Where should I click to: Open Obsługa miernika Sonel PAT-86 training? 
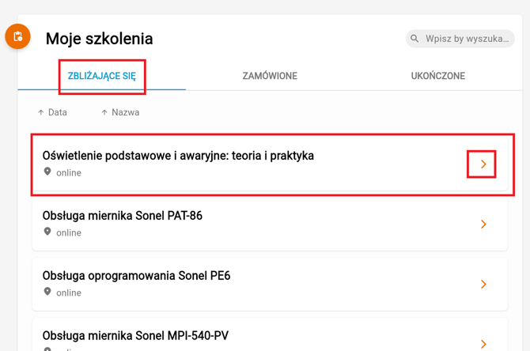point(123,216)
